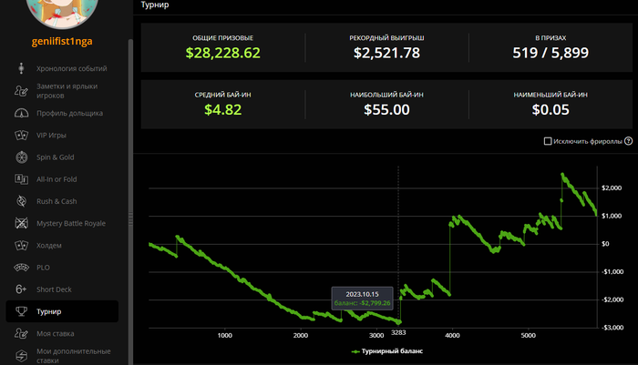The height and width of the screenshot is (365, 638).
Task: Click the VIP Игры cards icon
Action: click(21, 135)
